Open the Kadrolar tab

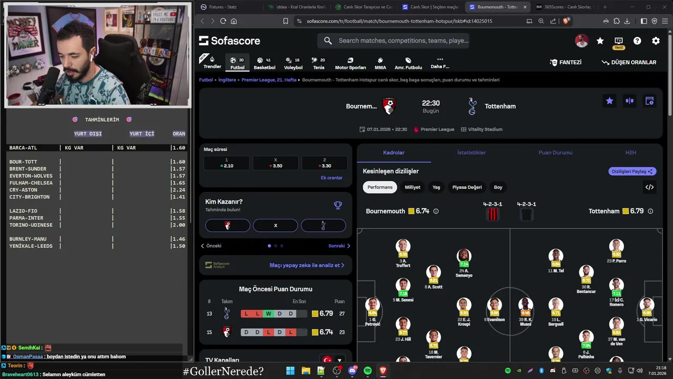pyautogui.click(x=394, y=153)
